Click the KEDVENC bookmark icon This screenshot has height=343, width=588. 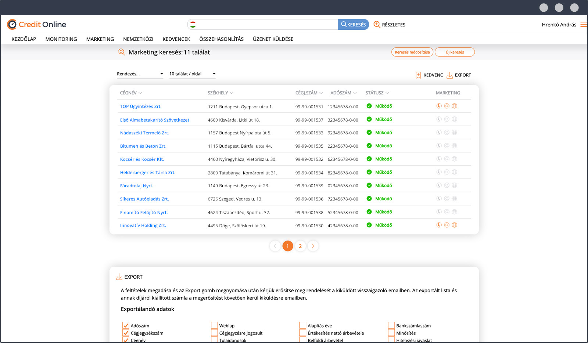418,75
